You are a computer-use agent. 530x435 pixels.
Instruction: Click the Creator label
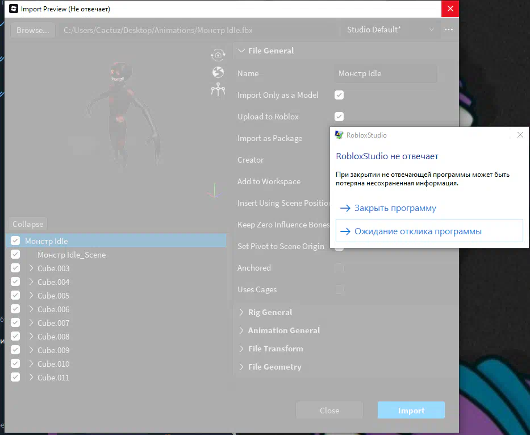tap(251, 160)
